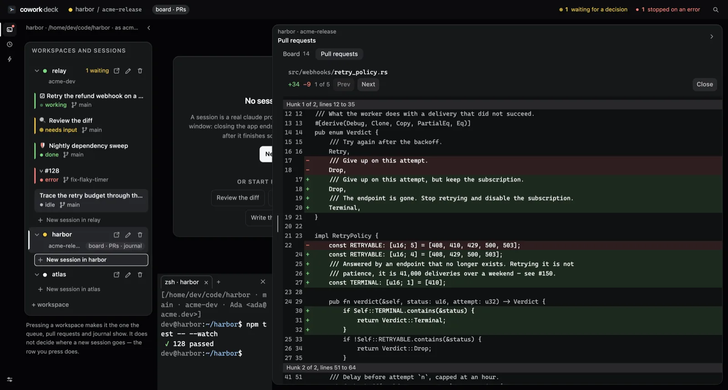
Task: Click the cowork-deck logo icon
Action: click(12, 10)
